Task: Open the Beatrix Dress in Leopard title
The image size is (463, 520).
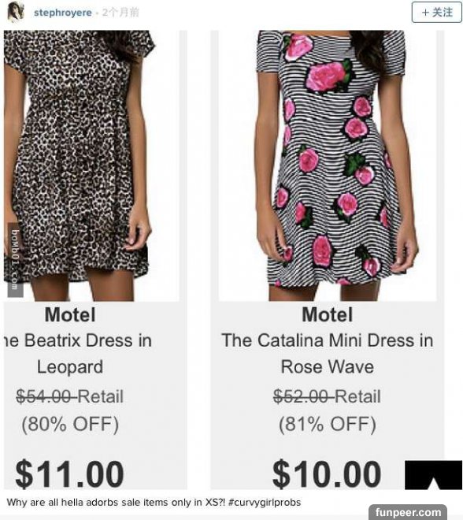Action: [78, 354]
